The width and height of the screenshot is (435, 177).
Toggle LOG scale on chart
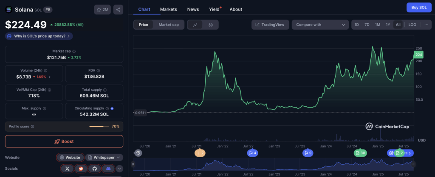click(412, 25)
